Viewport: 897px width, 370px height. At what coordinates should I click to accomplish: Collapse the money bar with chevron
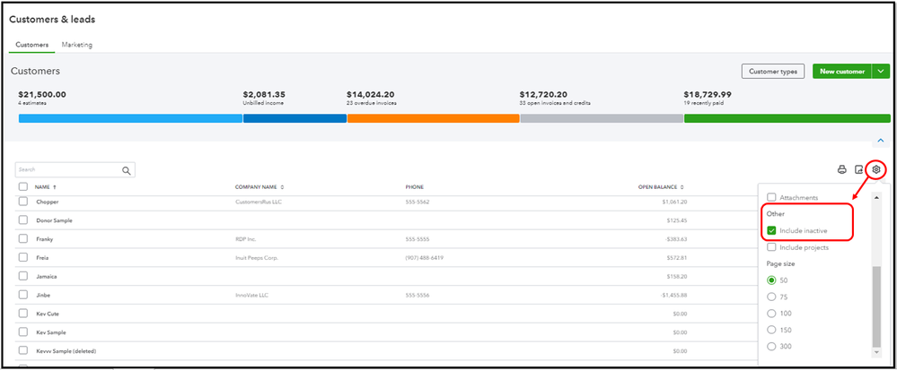pos(881,140)
